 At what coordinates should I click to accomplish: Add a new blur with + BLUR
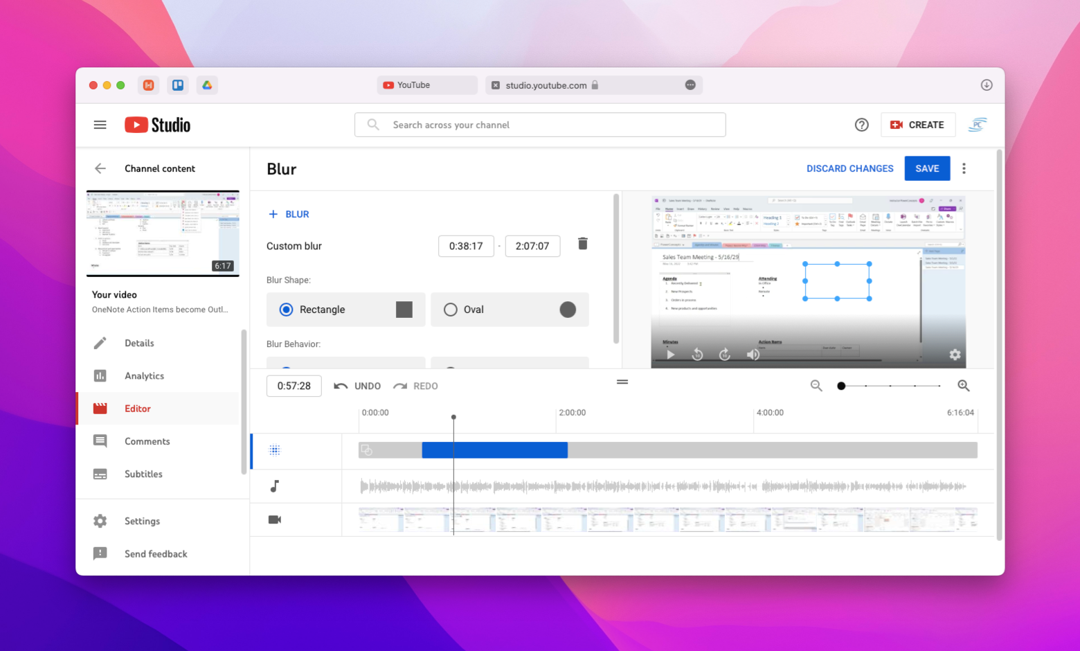[289, 214]
